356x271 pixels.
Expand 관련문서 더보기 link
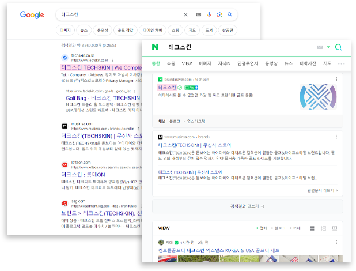coord(323,190)
